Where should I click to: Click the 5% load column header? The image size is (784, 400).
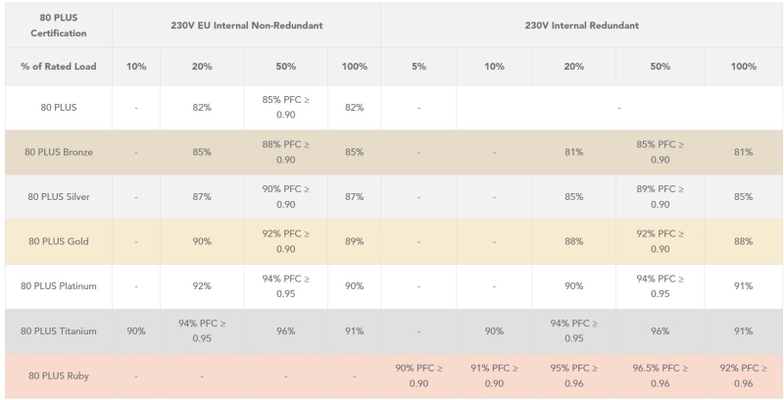click(x=418, y=67)
